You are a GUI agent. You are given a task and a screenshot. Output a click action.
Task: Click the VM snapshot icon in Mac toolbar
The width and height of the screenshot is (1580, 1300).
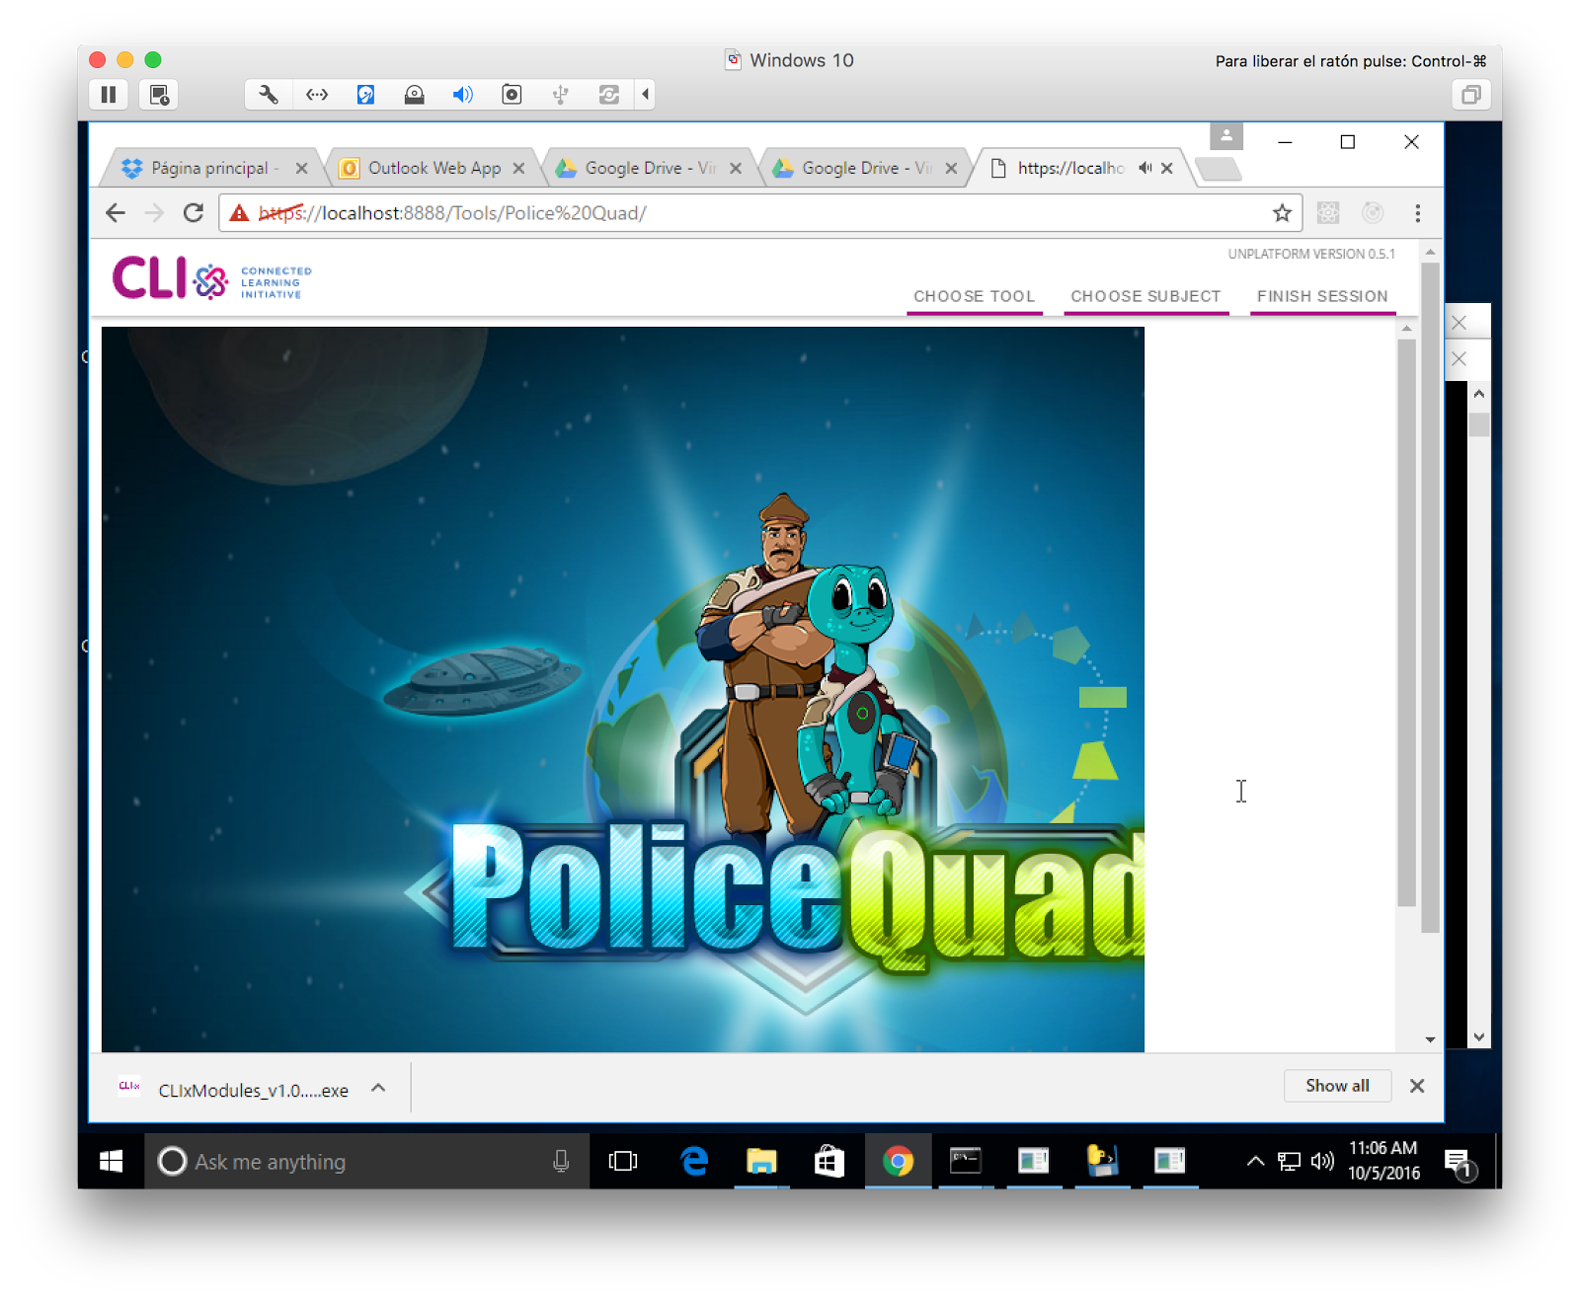(159, 95)
